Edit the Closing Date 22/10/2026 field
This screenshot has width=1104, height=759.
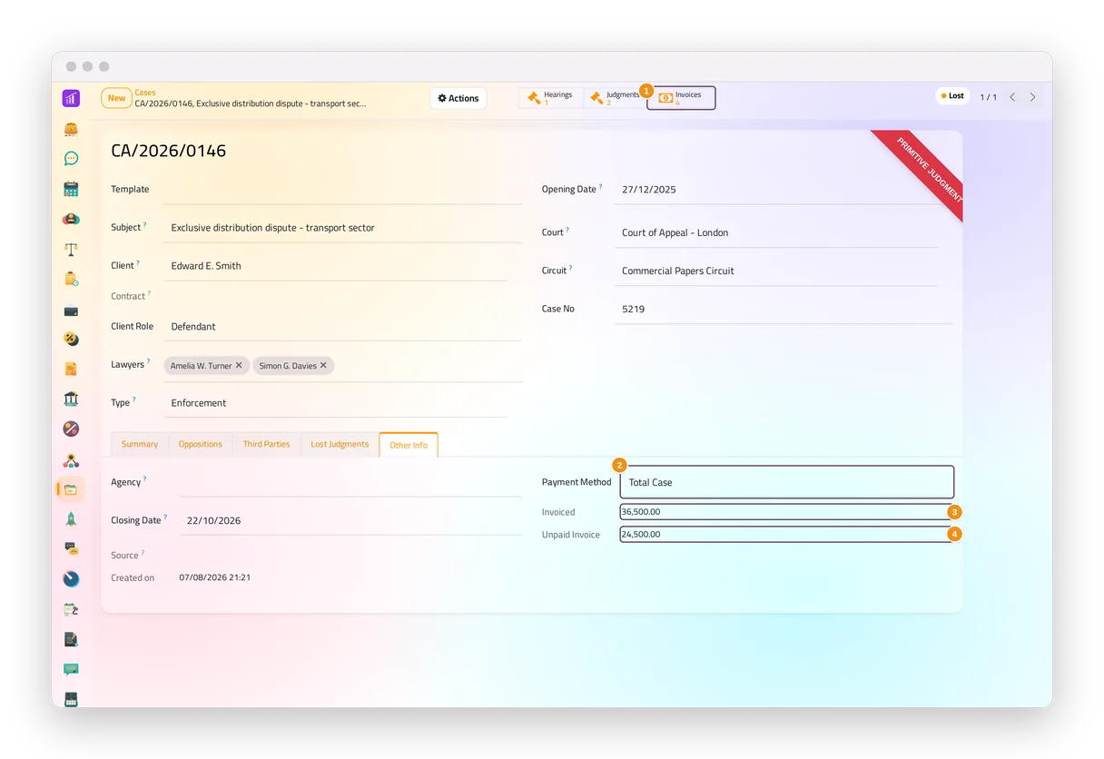350,520
